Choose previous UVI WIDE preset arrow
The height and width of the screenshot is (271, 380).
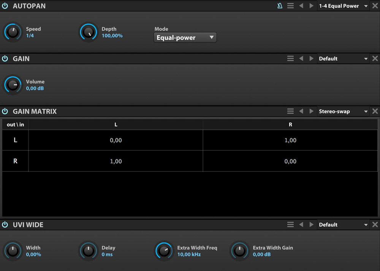tap(301, 225)
